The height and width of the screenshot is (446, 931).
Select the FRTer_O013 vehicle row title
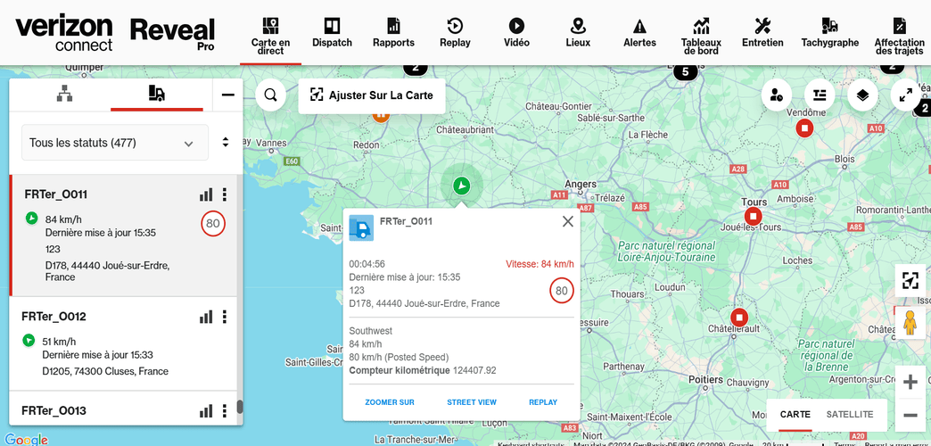(54, 410)
